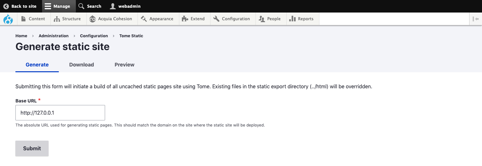Click the Drupal logo home icon
The width and height of the screenshot is (482, 166).
(8, 19)
